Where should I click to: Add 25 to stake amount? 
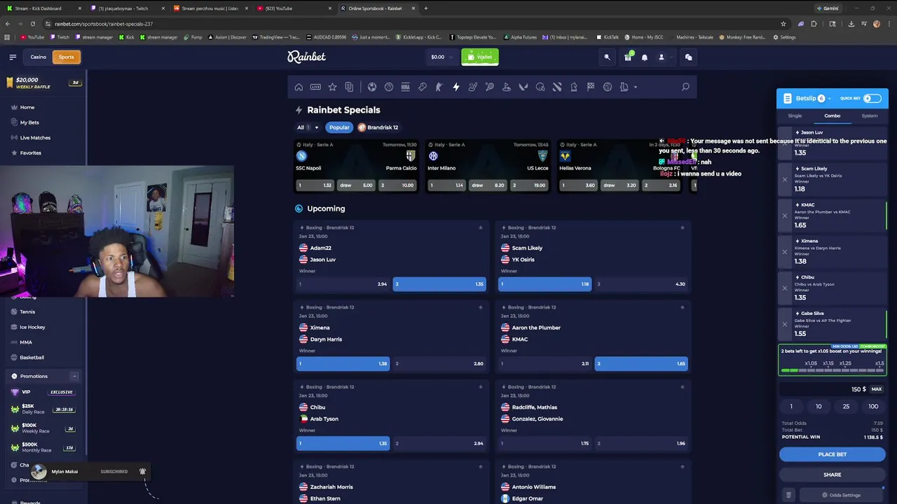[x=846, y=407]
